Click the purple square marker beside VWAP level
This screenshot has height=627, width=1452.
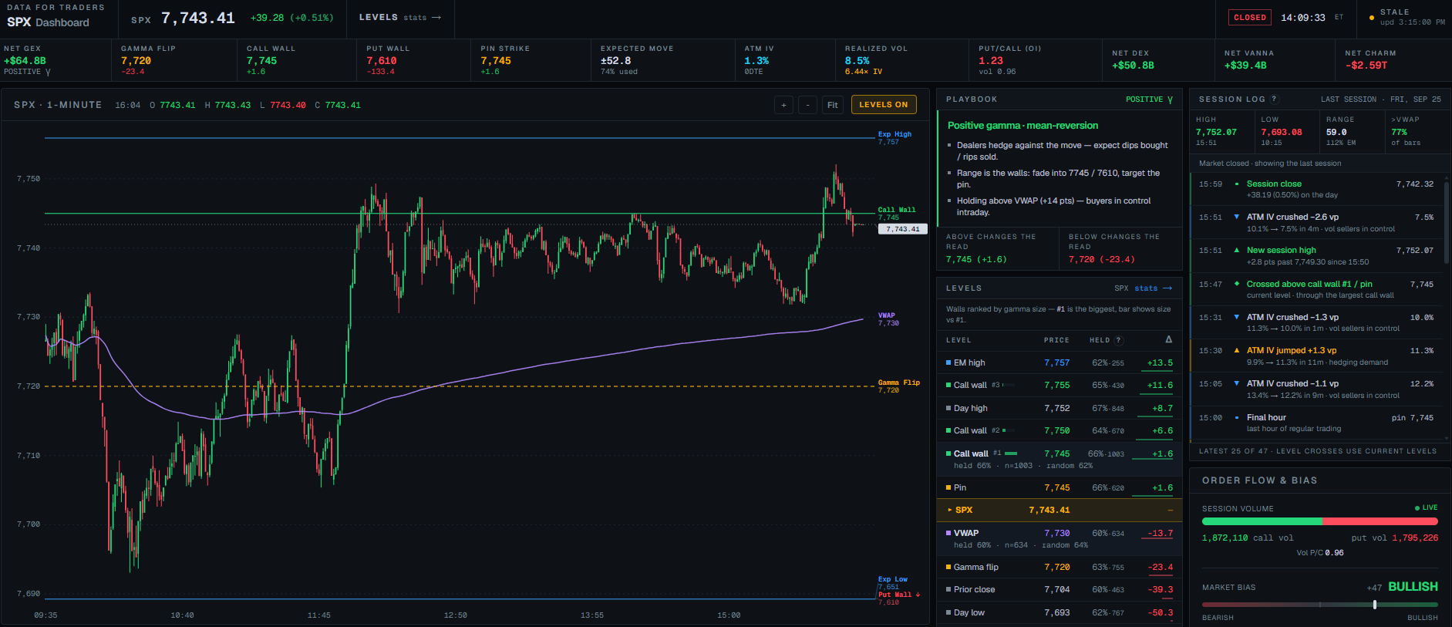(x=948, y=533)
